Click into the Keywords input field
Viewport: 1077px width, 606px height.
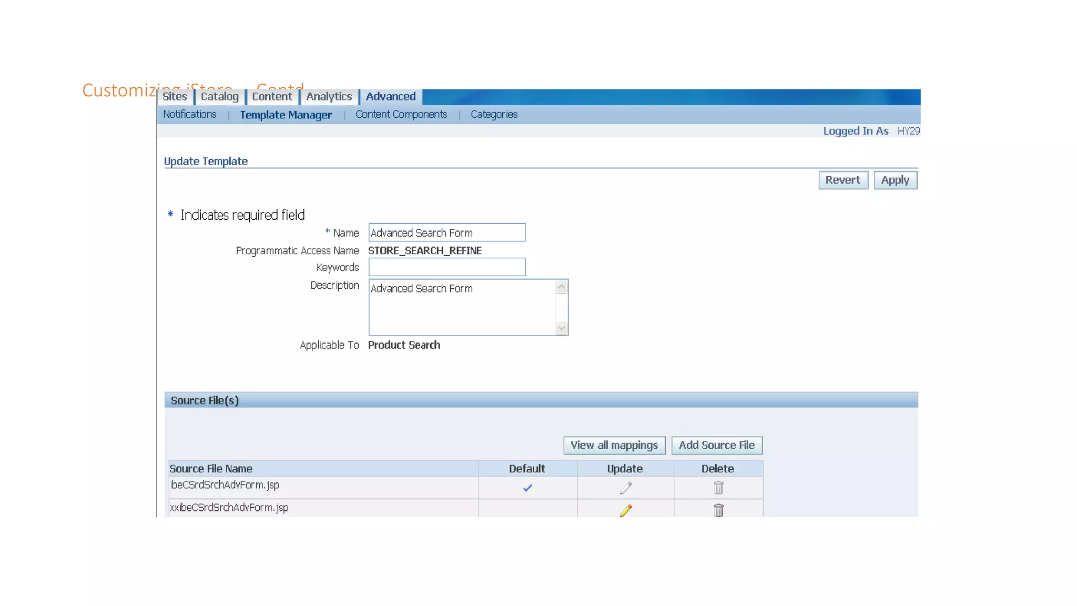[446, 267]
